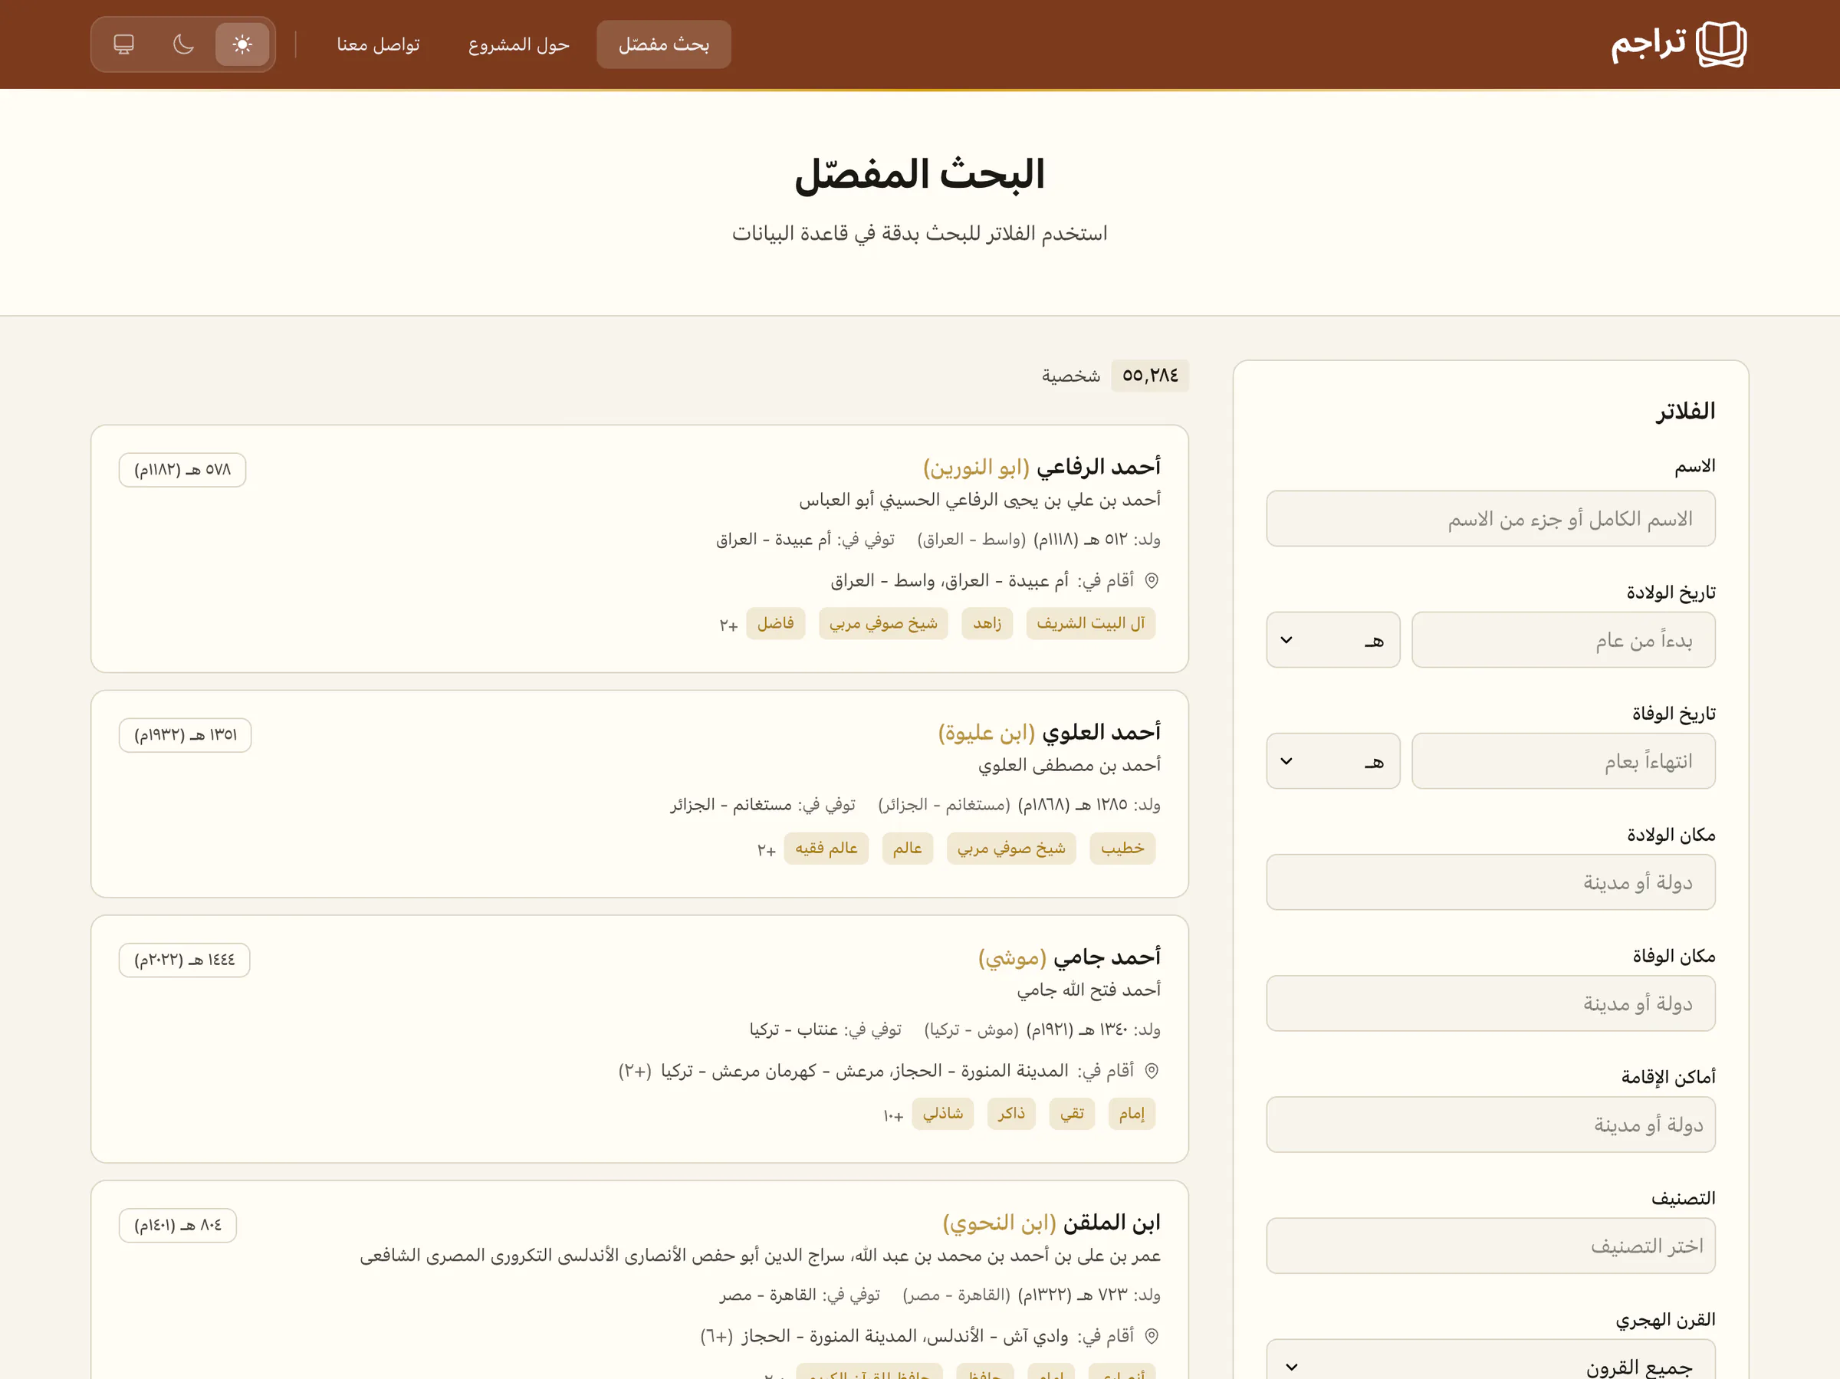
Task: Switch to the بحث مفصّل tab
Action: (663, 44)
